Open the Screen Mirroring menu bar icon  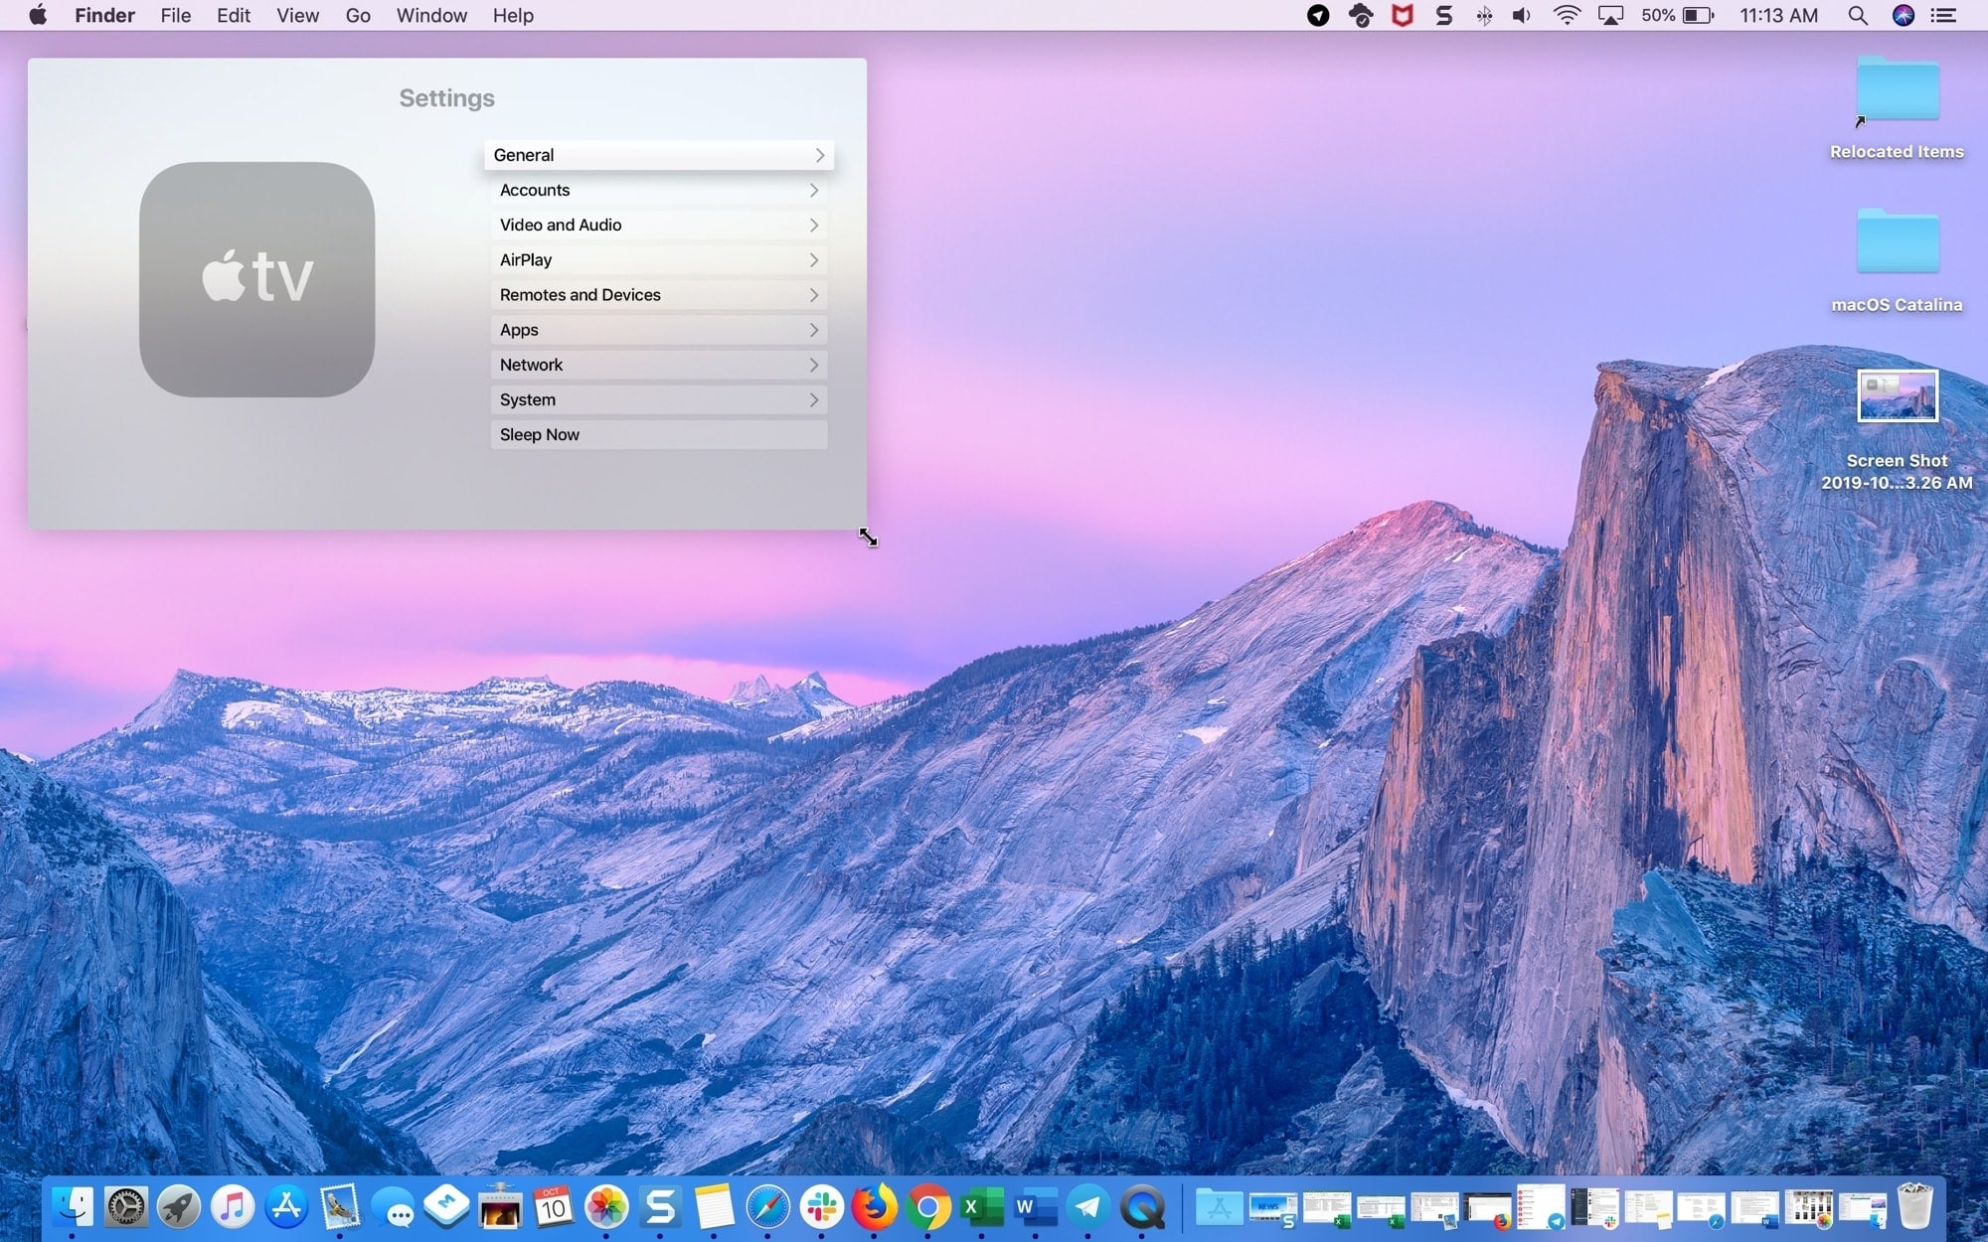(1609, 15)
